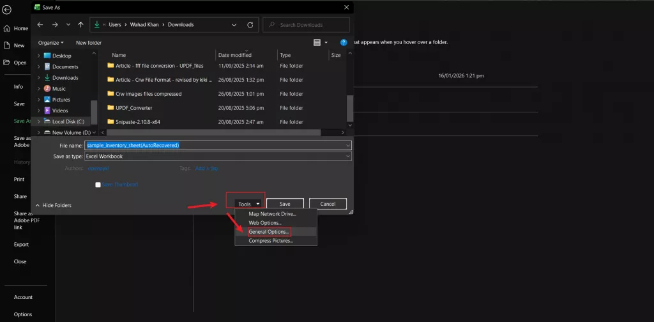
Task: Select Compress Pictures in the Tools menu
Action: (270, 241)
